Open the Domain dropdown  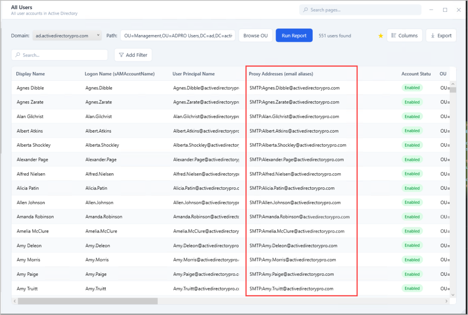67,36
